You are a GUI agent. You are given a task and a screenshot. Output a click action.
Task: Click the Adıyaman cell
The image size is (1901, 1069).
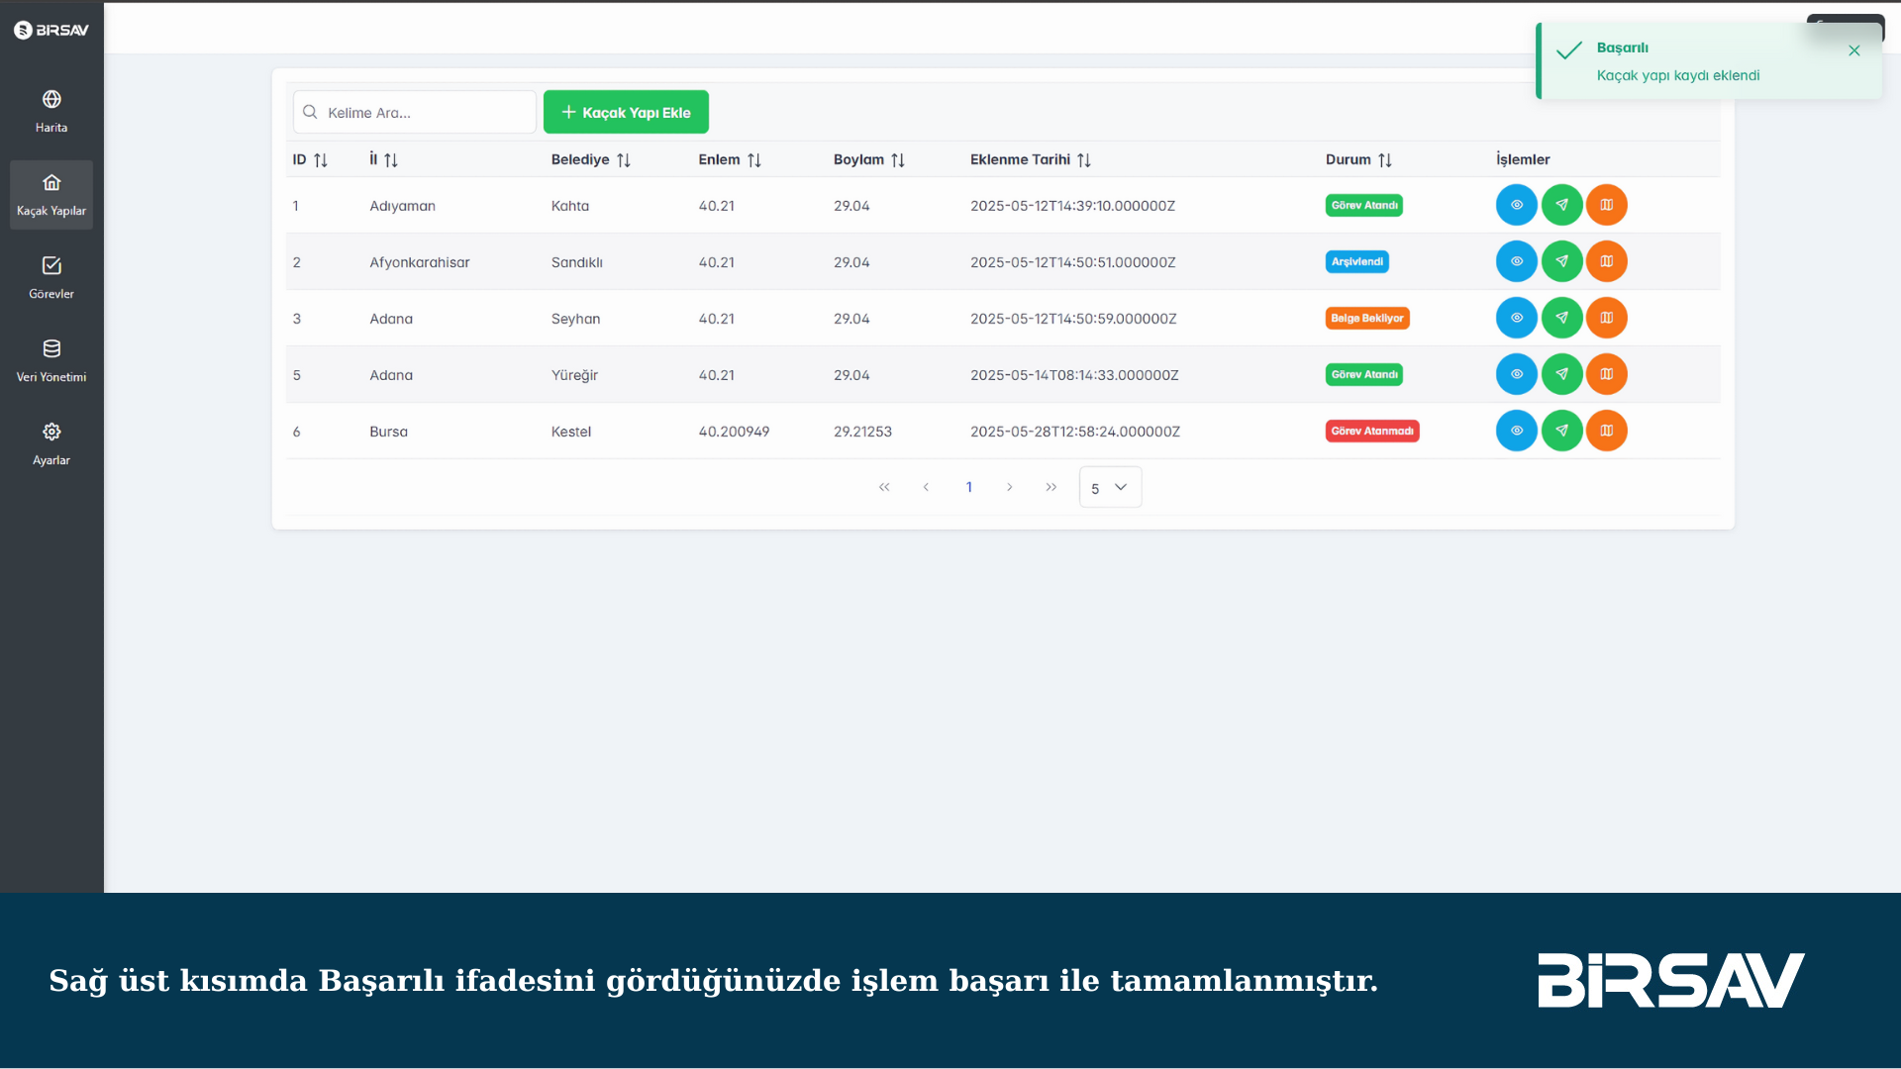[402, 206]
